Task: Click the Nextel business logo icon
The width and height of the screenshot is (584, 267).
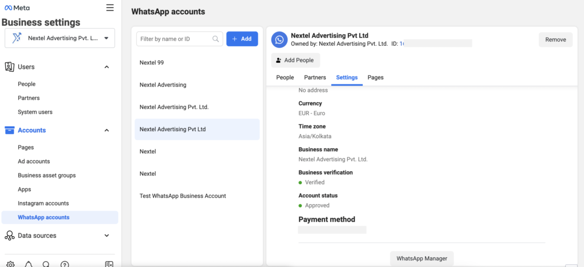Action: click(17, 38)
